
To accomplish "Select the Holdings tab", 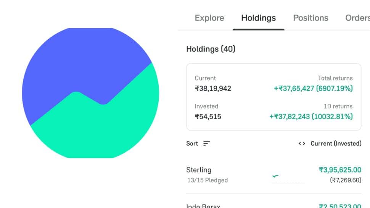I will pyautogui.click(x=258, y=18).
